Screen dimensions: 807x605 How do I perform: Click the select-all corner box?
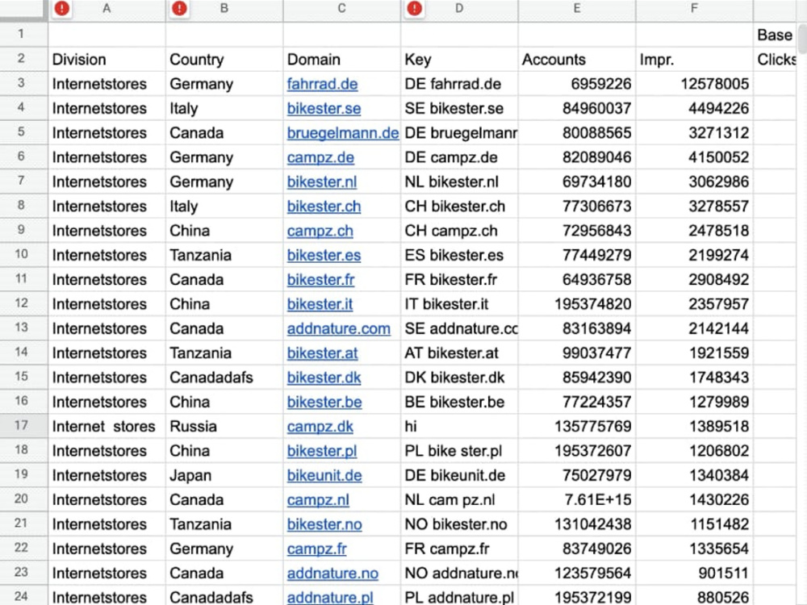pos(23,10)
